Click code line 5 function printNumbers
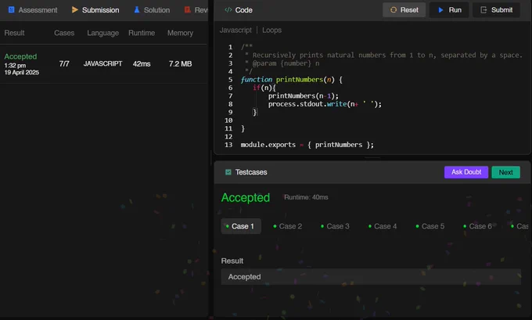Image resolution: width=532 pixels, height=320 pixels. tap(292, 79)
